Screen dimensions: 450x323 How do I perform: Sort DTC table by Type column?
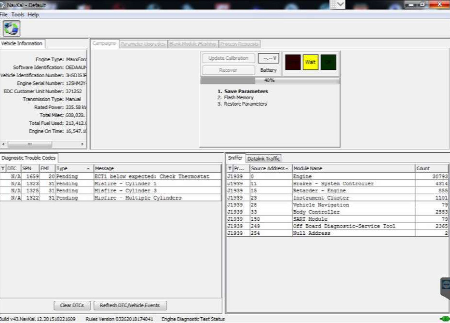tap(73, 168)
